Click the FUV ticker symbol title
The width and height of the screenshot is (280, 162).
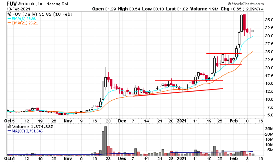coord(12,4)
